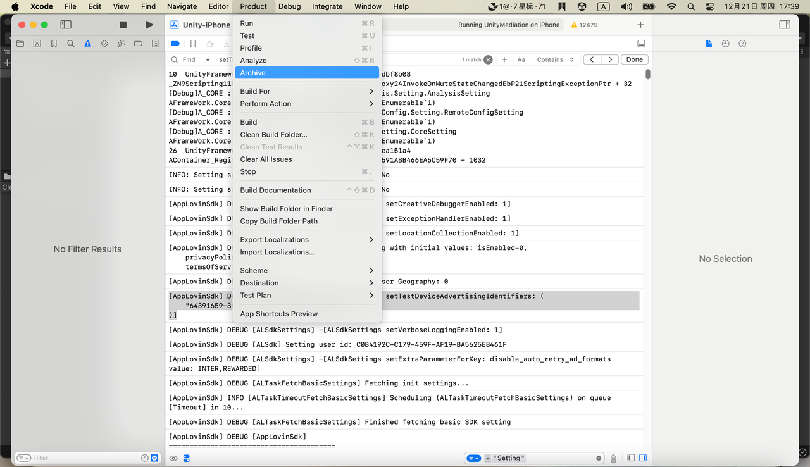The image size is (810, 467).
Task: Add a find pattern with plus icon
Action: click(x=504, y=59)
